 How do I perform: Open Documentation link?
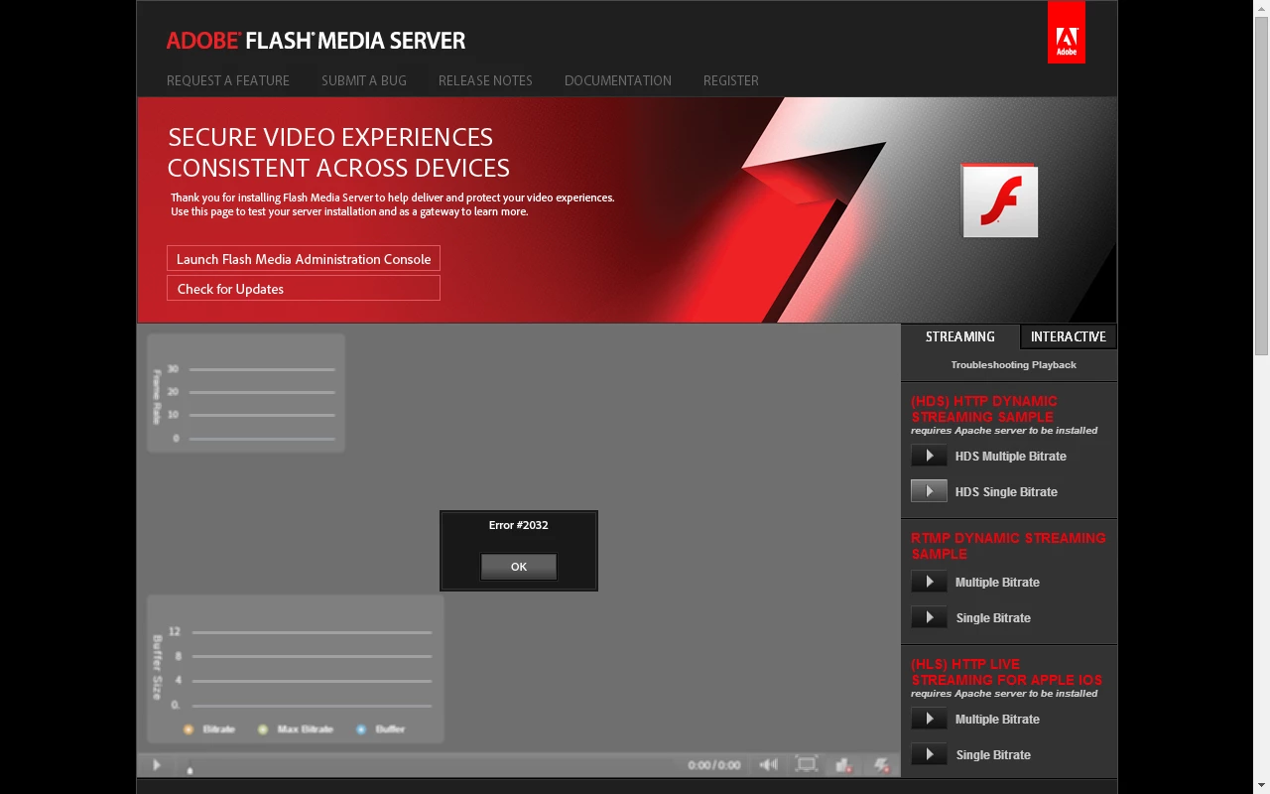pos(618,80)
